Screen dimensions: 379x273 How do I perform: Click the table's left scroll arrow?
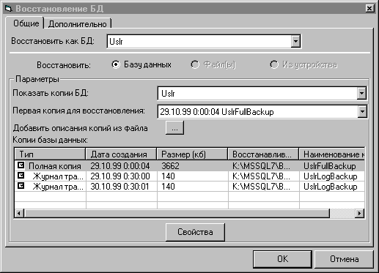pos(19,213)
